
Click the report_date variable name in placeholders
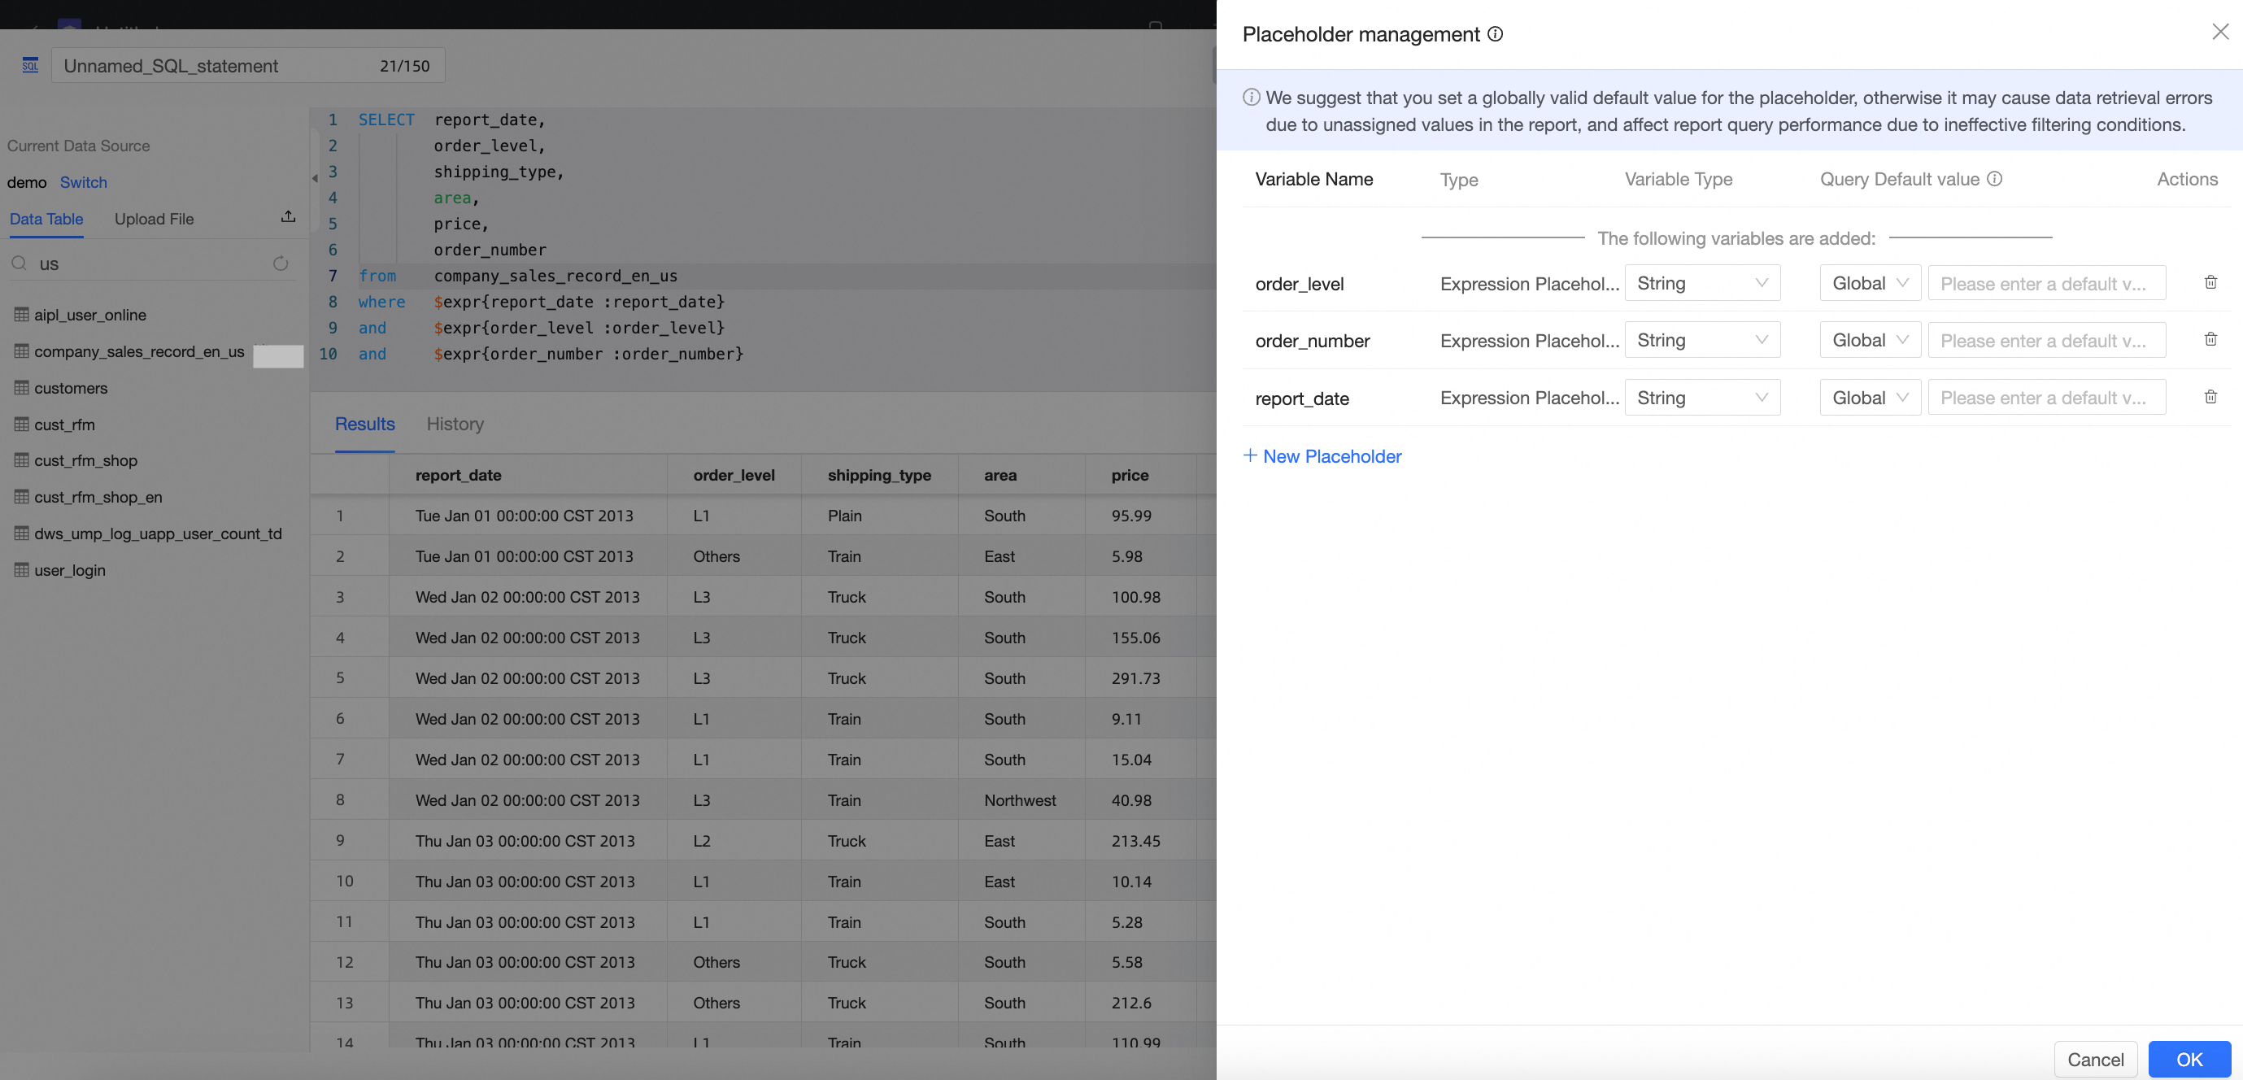tap(1302, 398)
